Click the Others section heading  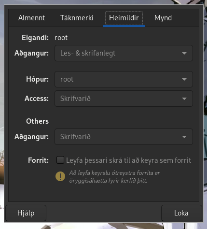point(37,121)
